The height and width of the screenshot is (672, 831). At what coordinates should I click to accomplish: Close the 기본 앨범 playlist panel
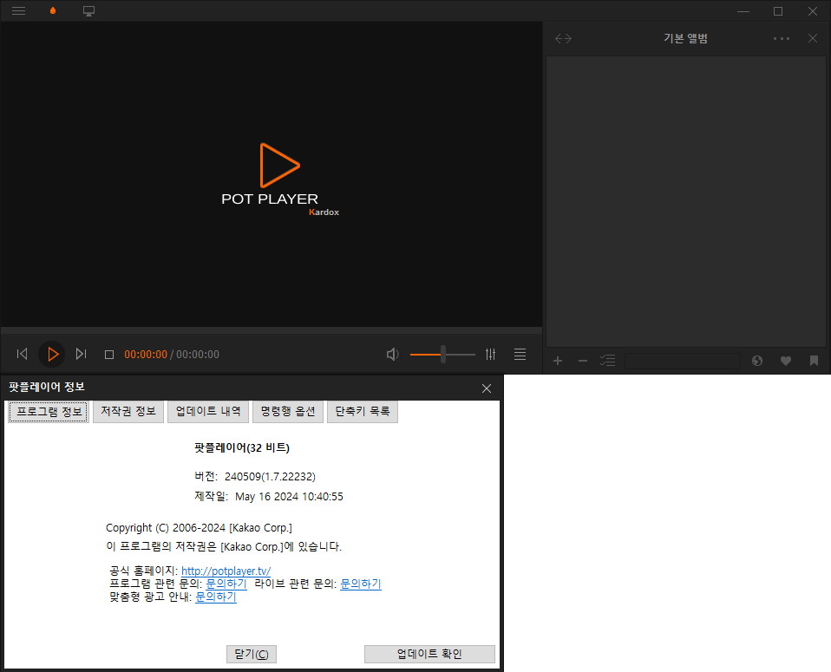click(x=813, y=38)
